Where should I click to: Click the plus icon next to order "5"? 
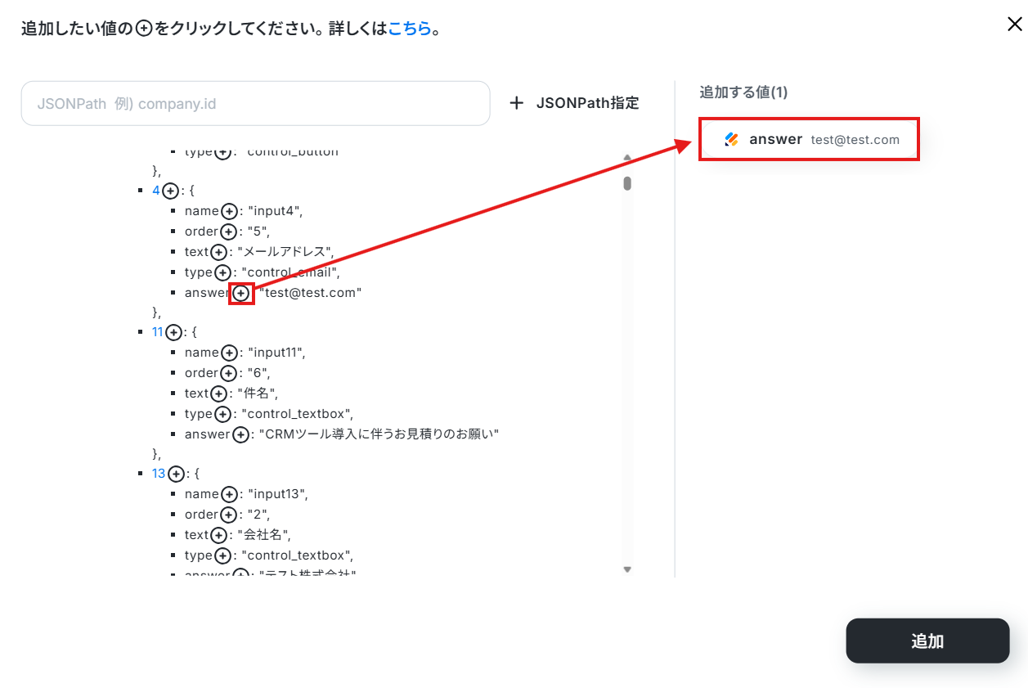point(228,232)
